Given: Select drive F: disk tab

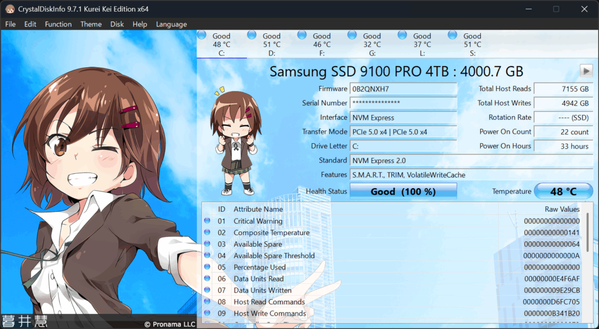Looking at the screenshot, I should pos(322,44).
